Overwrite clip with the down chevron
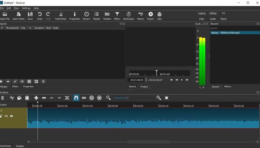260x148 pixels. point(59,98)
